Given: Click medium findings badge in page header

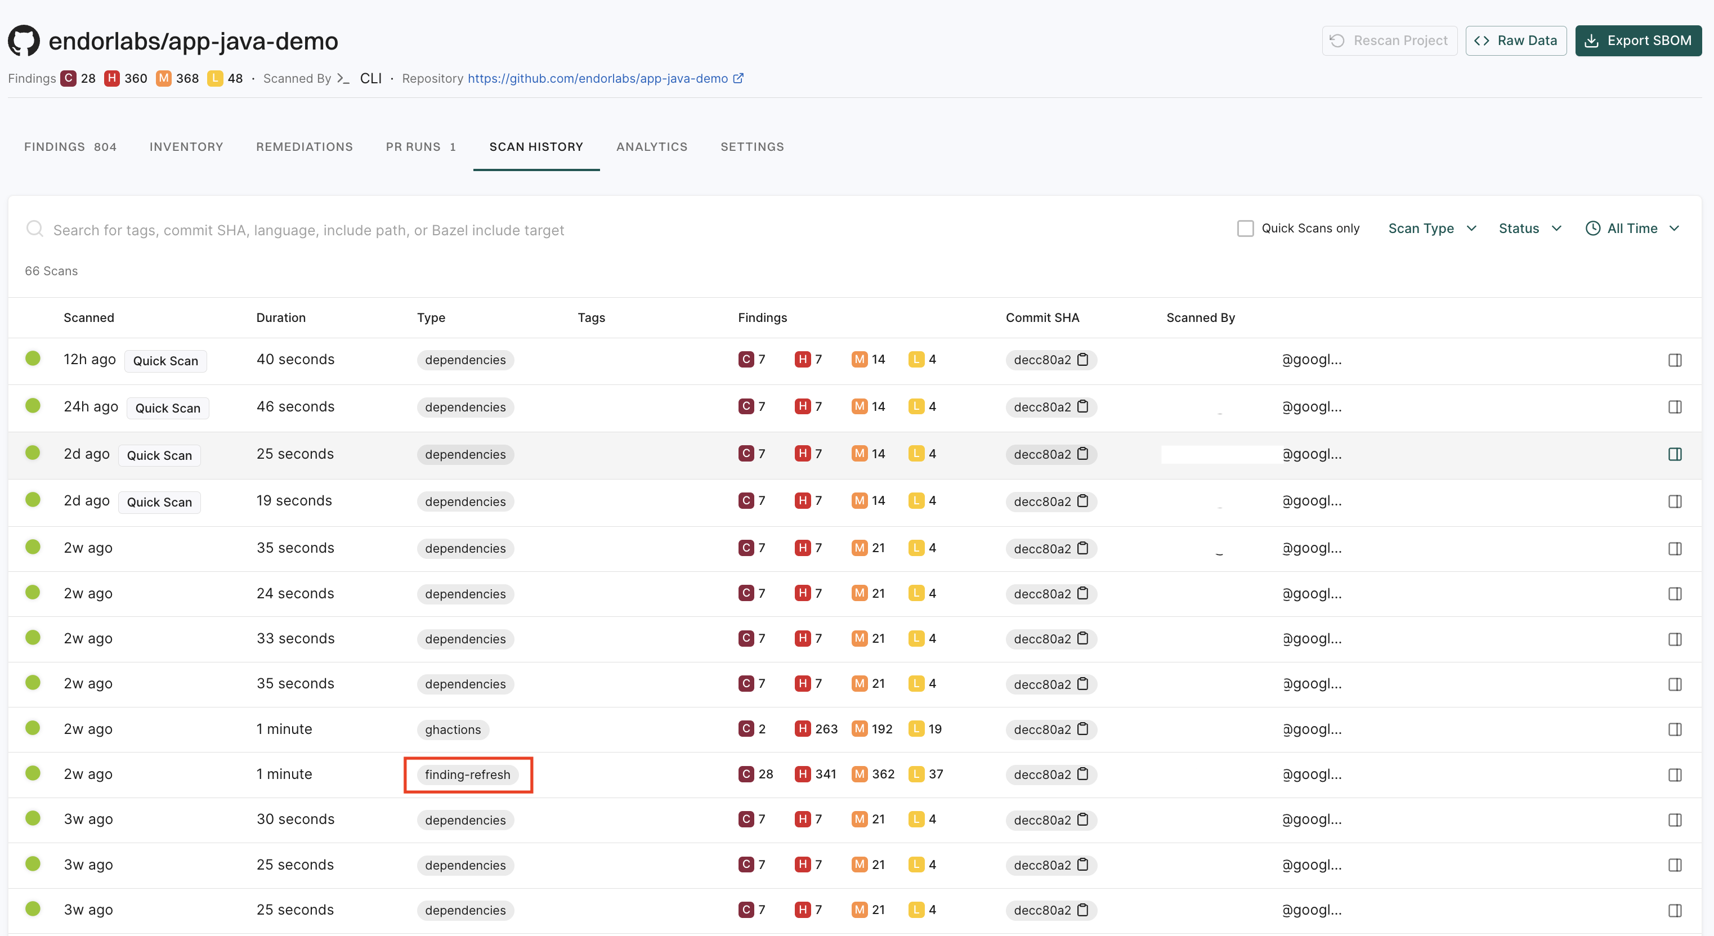Looking at the screenshot, I should [x=164, y=78].
